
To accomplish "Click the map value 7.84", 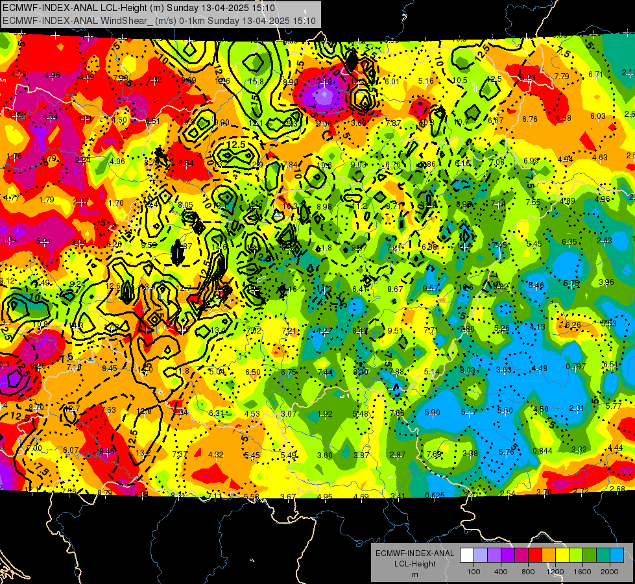I will pos(290,164).
